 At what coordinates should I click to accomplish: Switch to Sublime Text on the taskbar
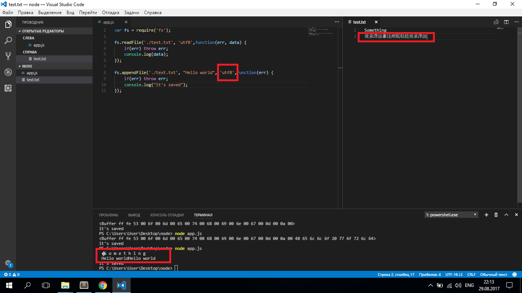pos(84,285)
